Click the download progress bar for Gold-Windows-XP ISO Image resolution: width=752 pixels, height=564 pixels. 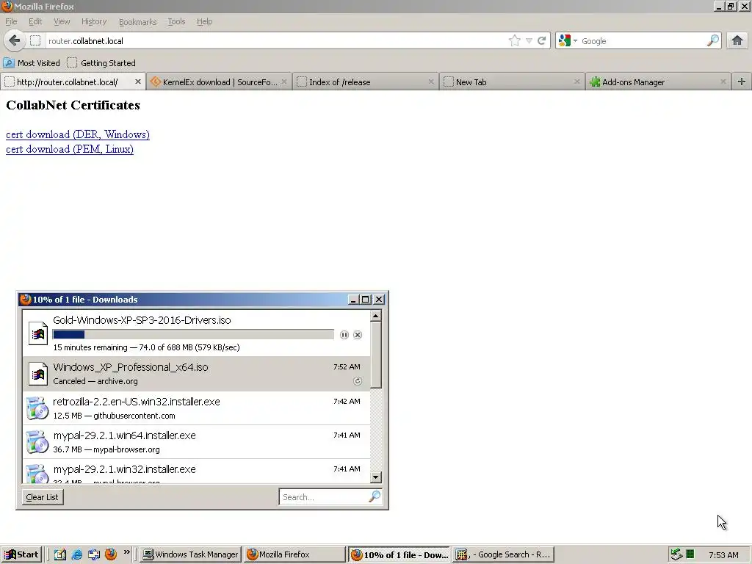193,334
